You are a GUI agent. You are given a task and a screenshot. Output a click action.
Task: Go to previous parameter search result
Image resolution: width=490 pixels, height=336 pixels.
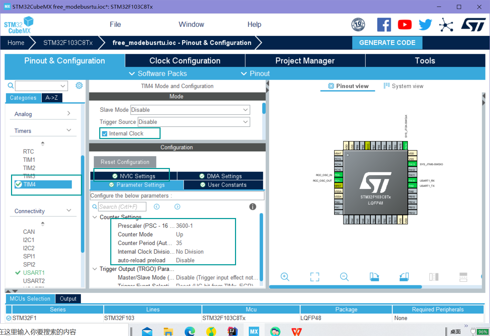coord(157,207)
